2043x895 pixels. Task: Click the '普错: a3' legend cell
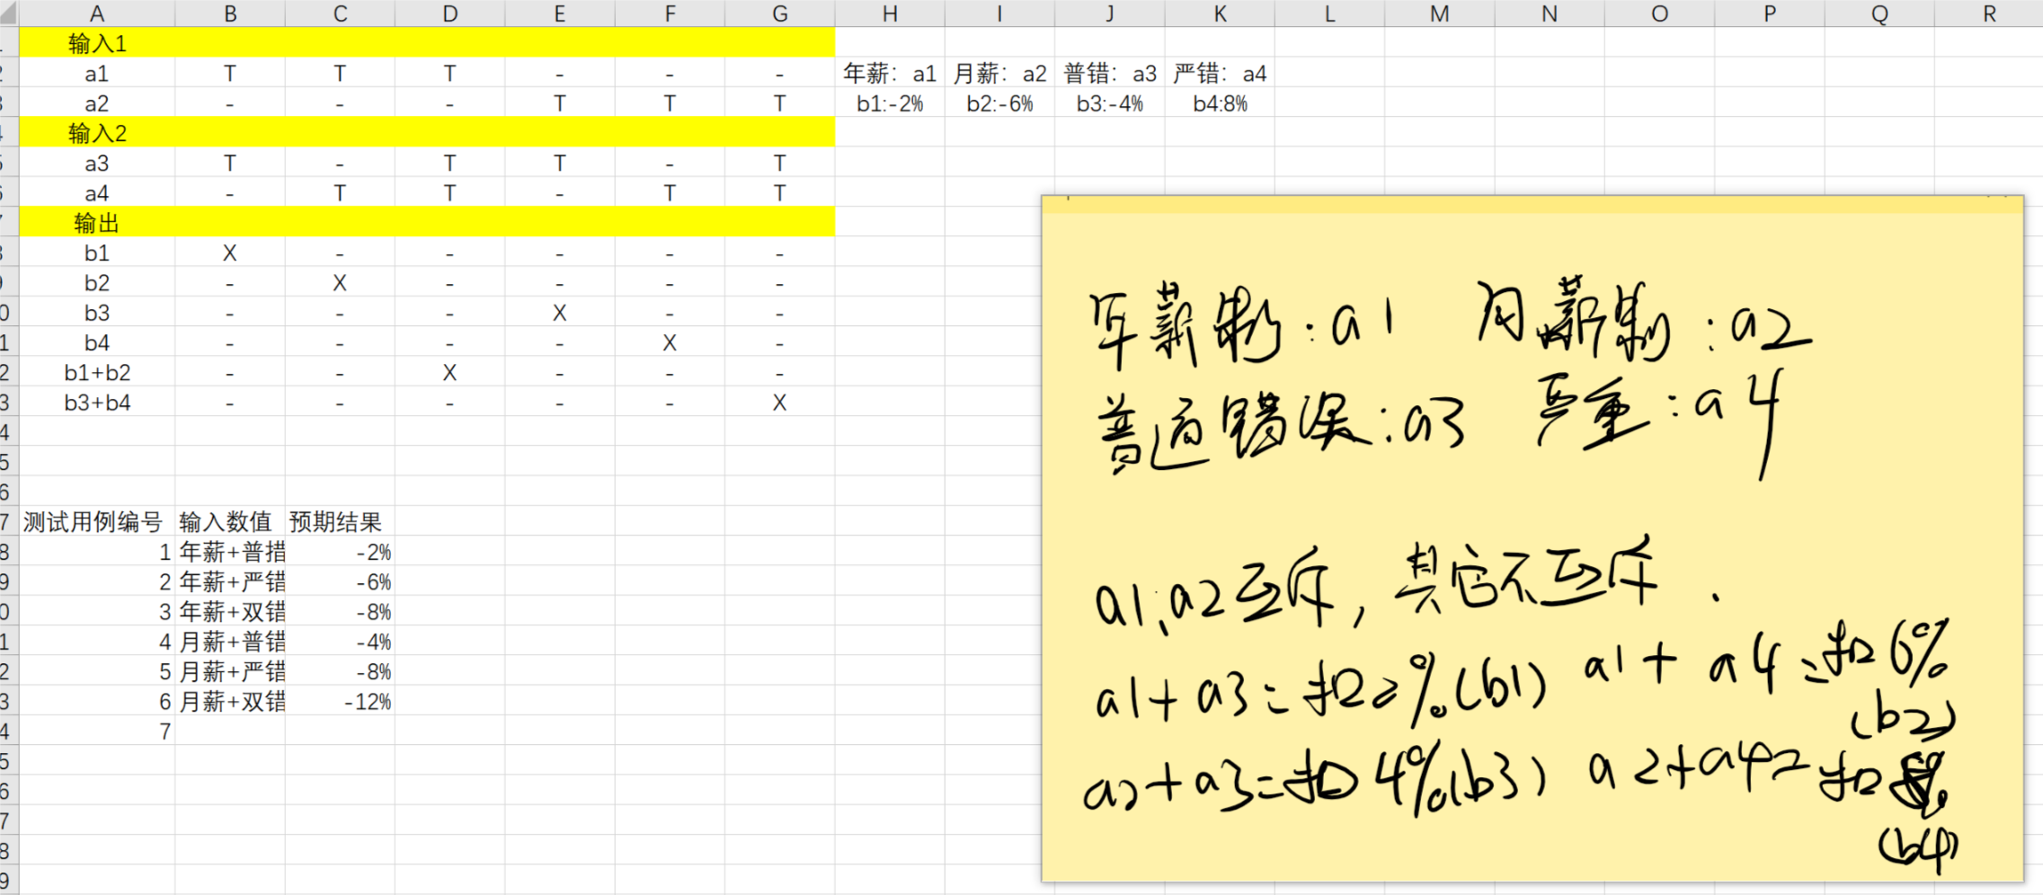(x=1110, y=74)
